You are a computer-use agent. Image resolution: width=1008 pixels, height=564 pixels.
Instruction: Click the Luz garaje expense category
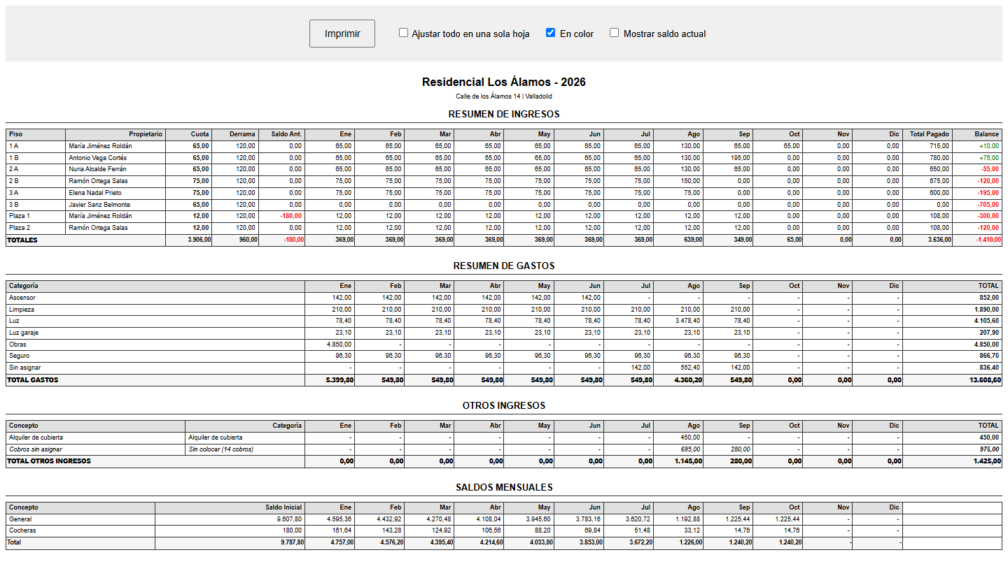[24, 333]
